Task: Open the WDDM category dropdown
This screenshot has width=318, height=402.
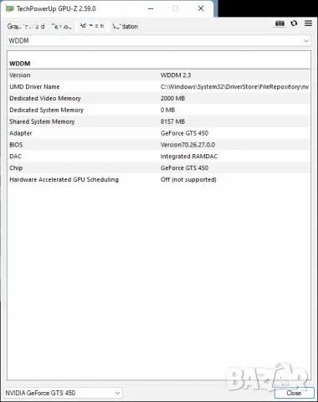Action: (x=159, y=41)
